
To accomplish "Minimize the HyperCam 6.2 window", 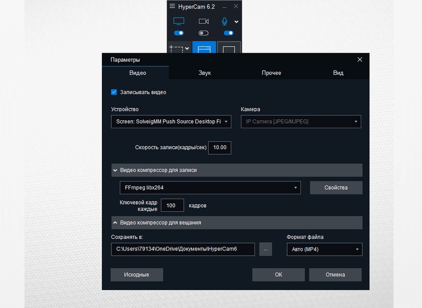I will (x=225, y=6).
